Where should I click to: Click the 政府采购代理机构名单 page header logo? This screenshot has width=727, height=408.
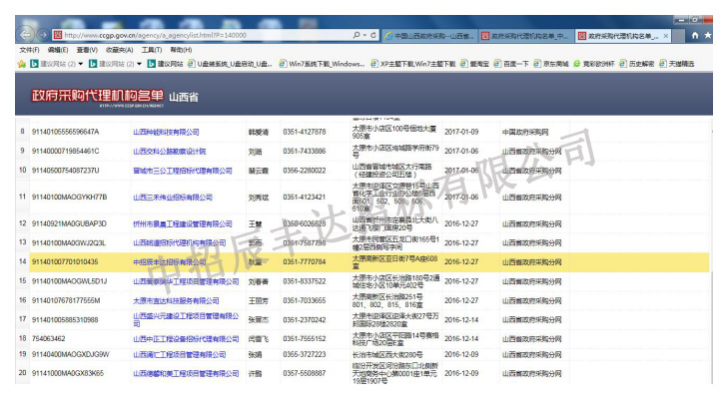98,96
